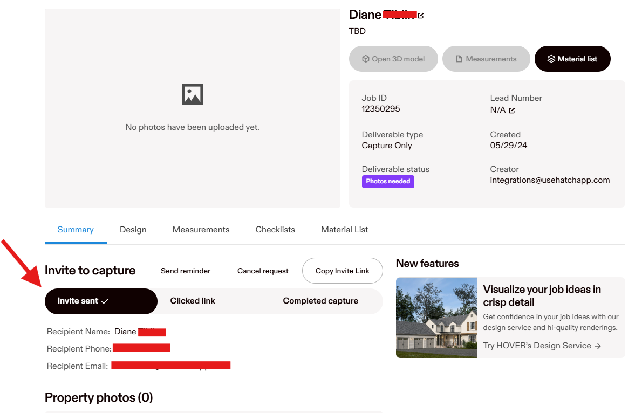Select the Clicked link status step
The height and width of the screenshot is (413, 642).
click(193, 301)
